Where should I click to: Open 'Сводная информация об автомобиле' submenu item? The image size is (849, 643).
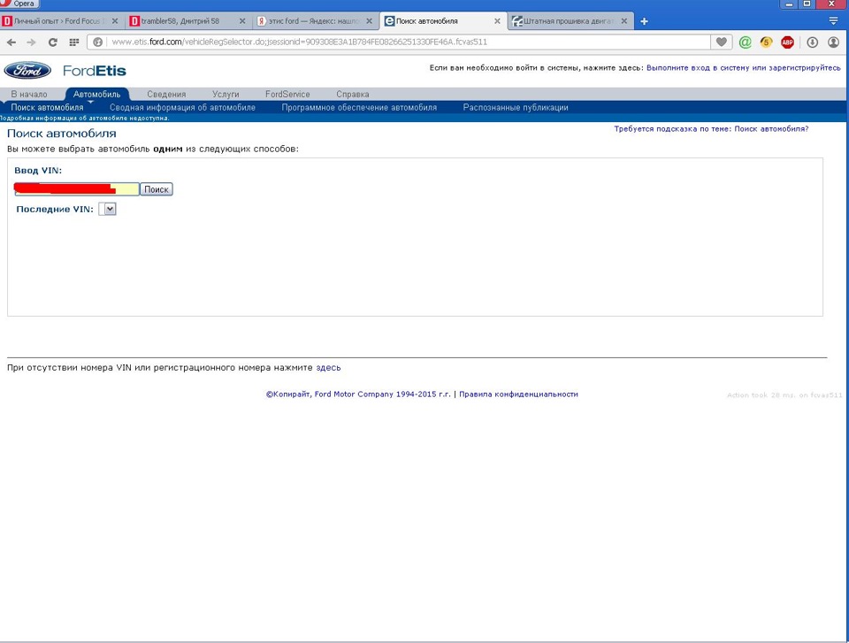(x=182, y=107)
